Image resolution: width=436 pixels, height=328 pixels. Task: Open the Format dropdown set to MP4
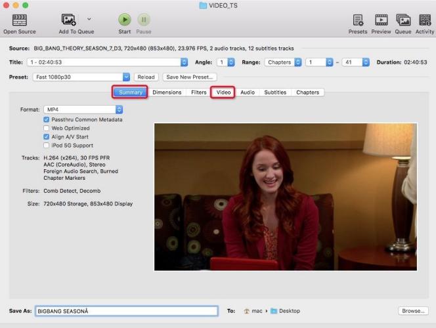(x=83, y=110)
